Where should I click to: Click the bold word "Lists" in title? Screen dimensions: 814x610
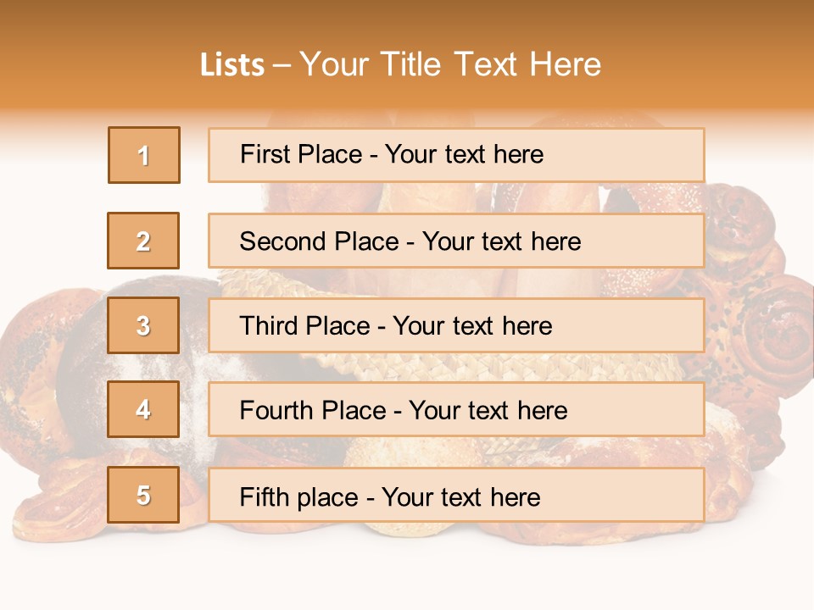pyautogui.click(x=232, y=65)
